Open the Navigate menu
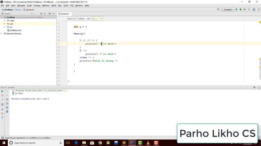The image size is (261, 146). point(21,5)
